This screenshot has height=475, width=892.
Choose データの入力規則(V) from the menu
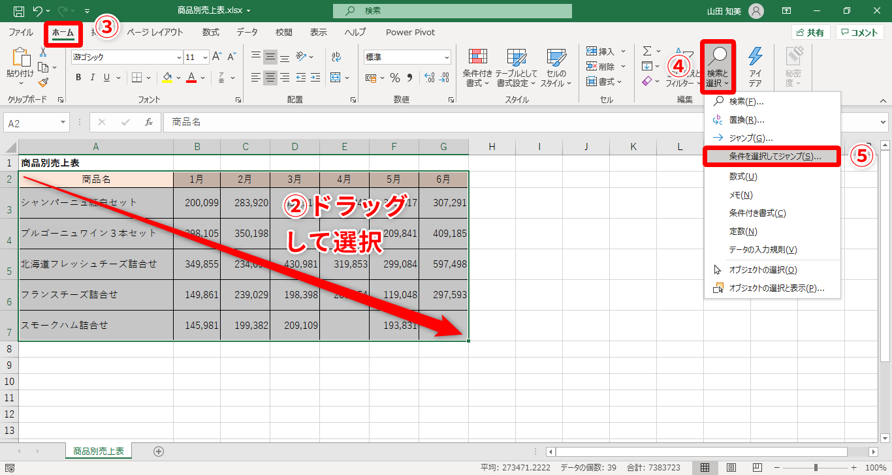pos(772,250)
